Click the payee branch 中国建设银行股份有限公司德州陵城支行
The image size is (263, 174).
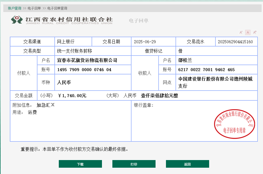pyautogui.click(x=215, y=82)
